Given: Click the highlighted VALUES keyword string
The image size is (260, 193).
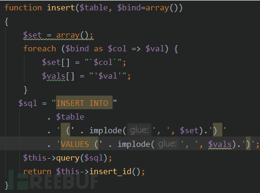Looking at the screenshot, I should (x=75, y=144).
